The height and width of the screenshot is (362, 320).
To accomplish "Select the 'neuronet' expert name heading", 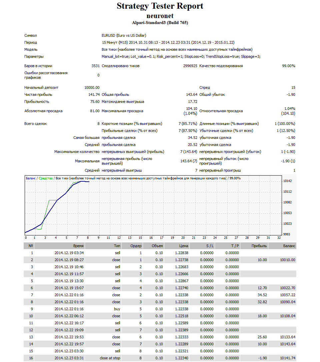I will [x=160, y=16].
